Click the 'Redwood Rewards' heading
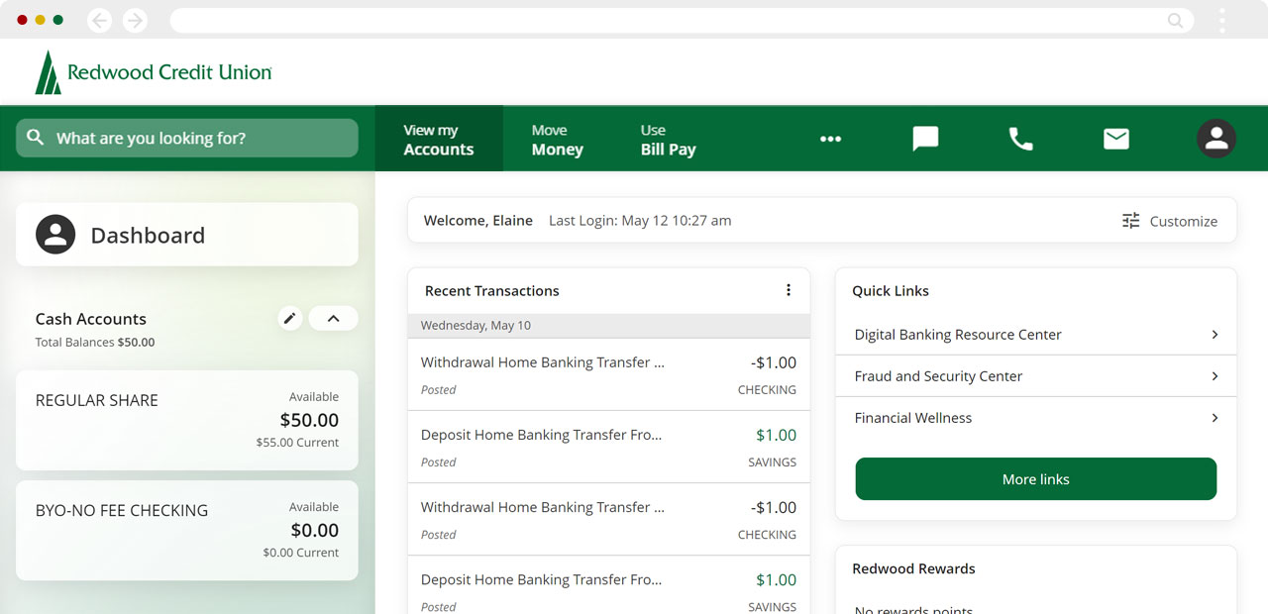 pyautogui.click(x=913, y=568)
